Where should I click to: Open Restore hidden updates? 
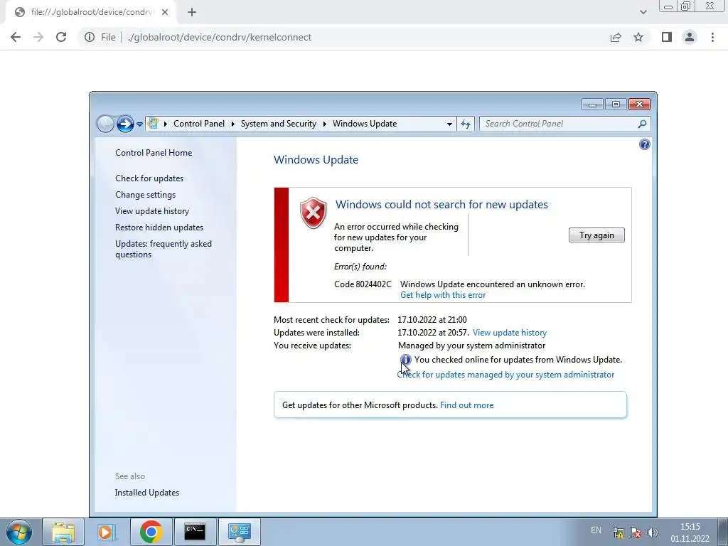pos(159,227)
